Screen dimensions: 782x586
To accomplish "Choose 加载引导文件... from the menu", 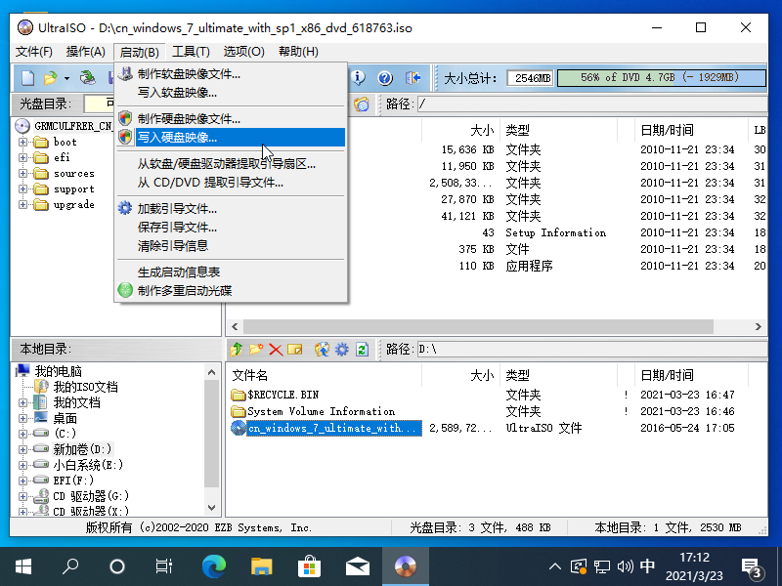I will [x=177, y=208].
